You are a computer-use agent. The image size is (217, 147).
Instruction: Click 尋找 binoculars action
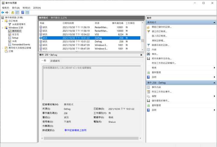point(155,54)
